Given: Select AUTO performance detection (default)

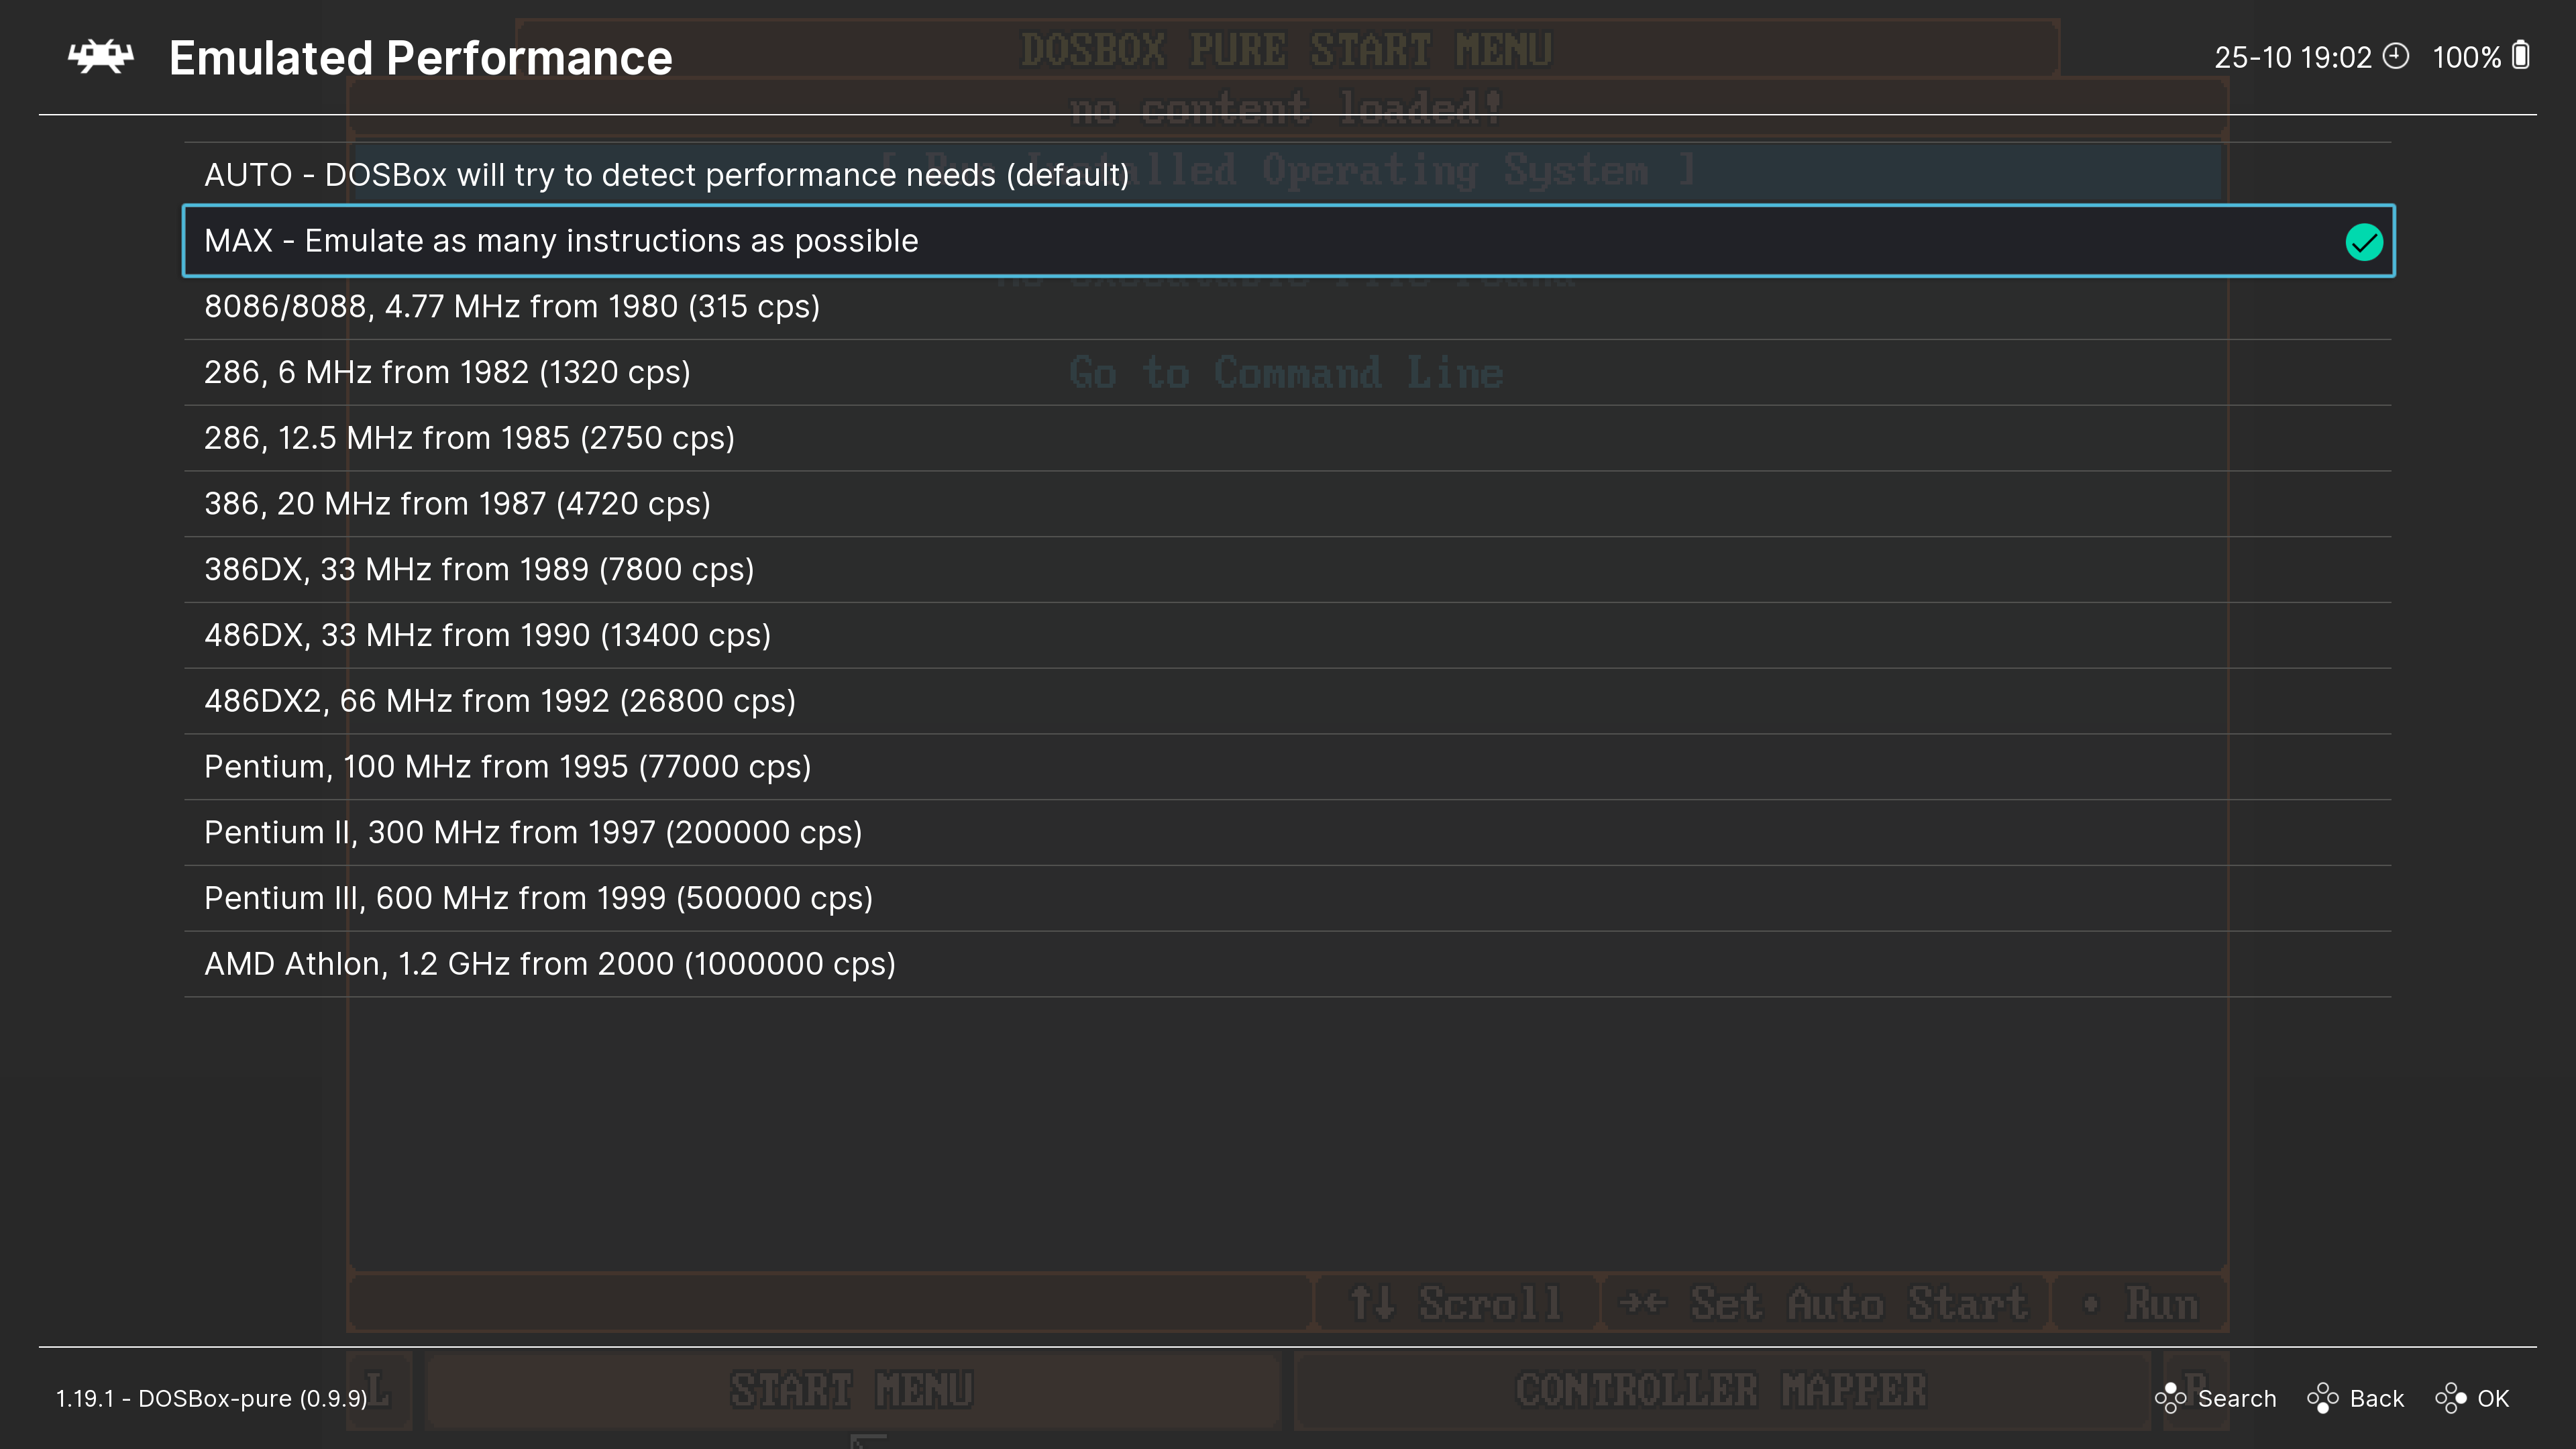Looking at the screenshot, I should click(x=1288, y=175).
